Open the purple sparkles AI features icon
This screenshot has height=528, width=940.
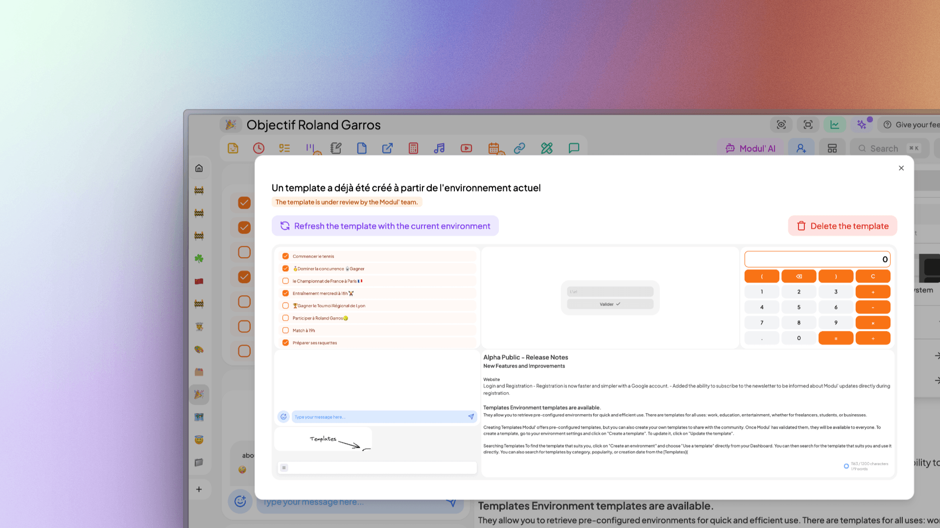[x=862, y=125]
